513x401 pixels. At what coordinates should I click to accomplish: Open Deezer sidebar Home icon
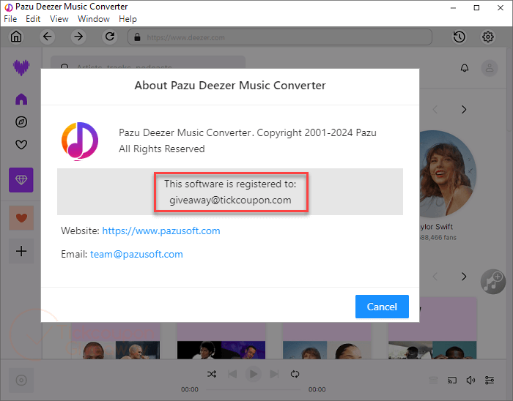[x=21, y=99]
